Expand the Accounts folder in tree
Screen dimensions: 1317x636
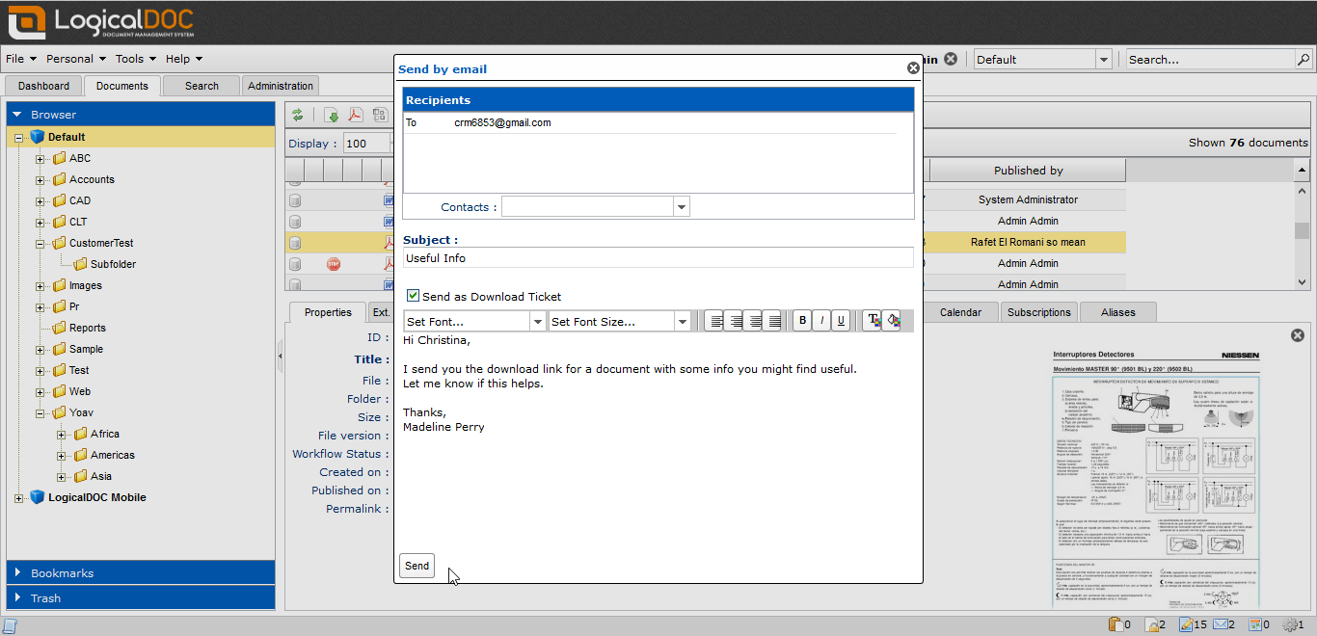point(40,180)
